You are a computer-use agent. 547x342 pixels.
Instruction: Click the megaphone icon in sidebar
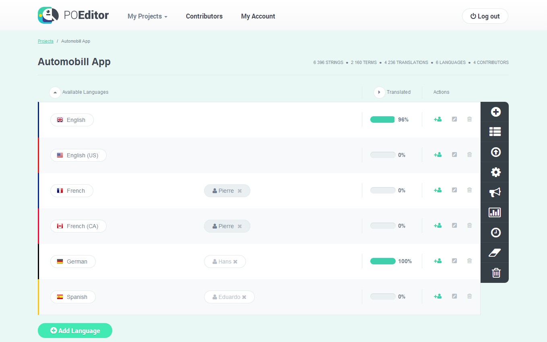click(x=495, y=192)
